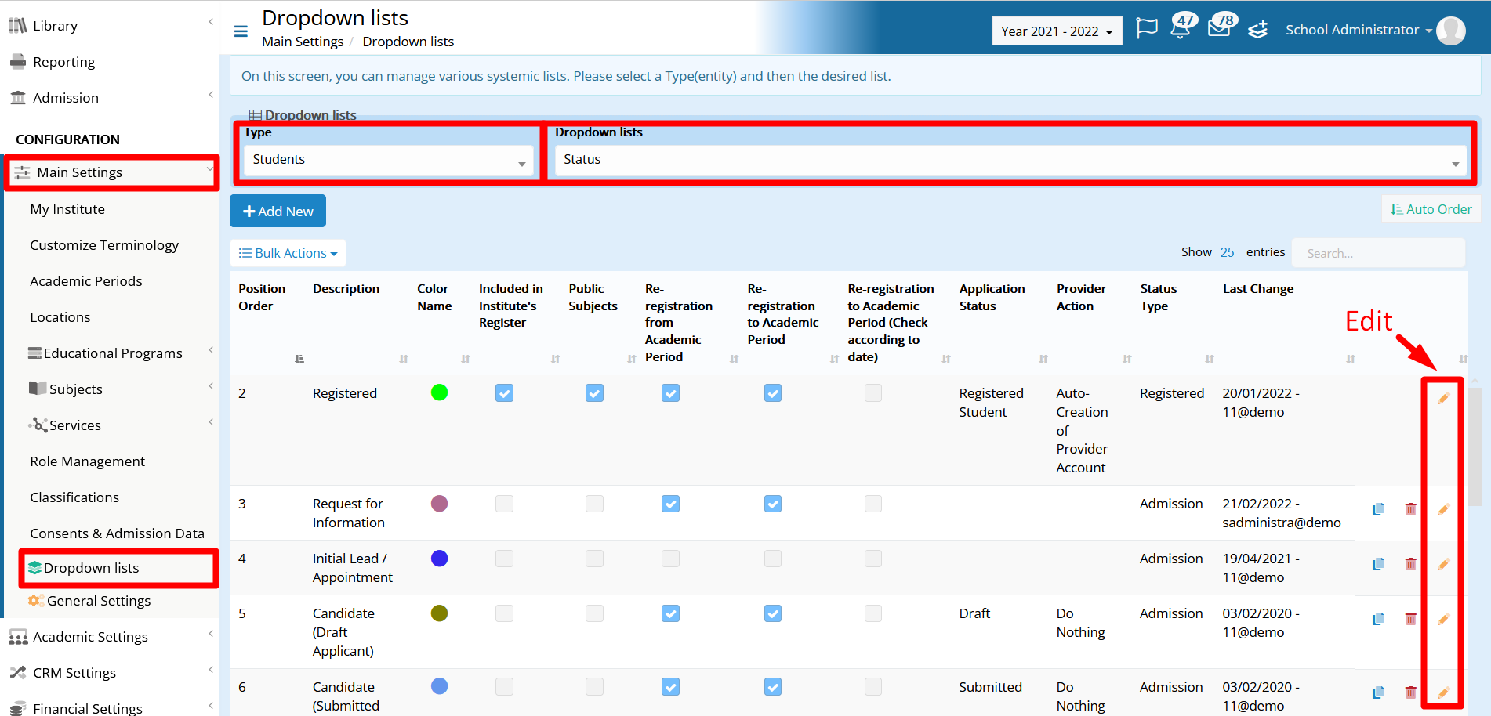Click the Add New button
This screenshot has height=716, width=1491.
click(x=278, y=211)
